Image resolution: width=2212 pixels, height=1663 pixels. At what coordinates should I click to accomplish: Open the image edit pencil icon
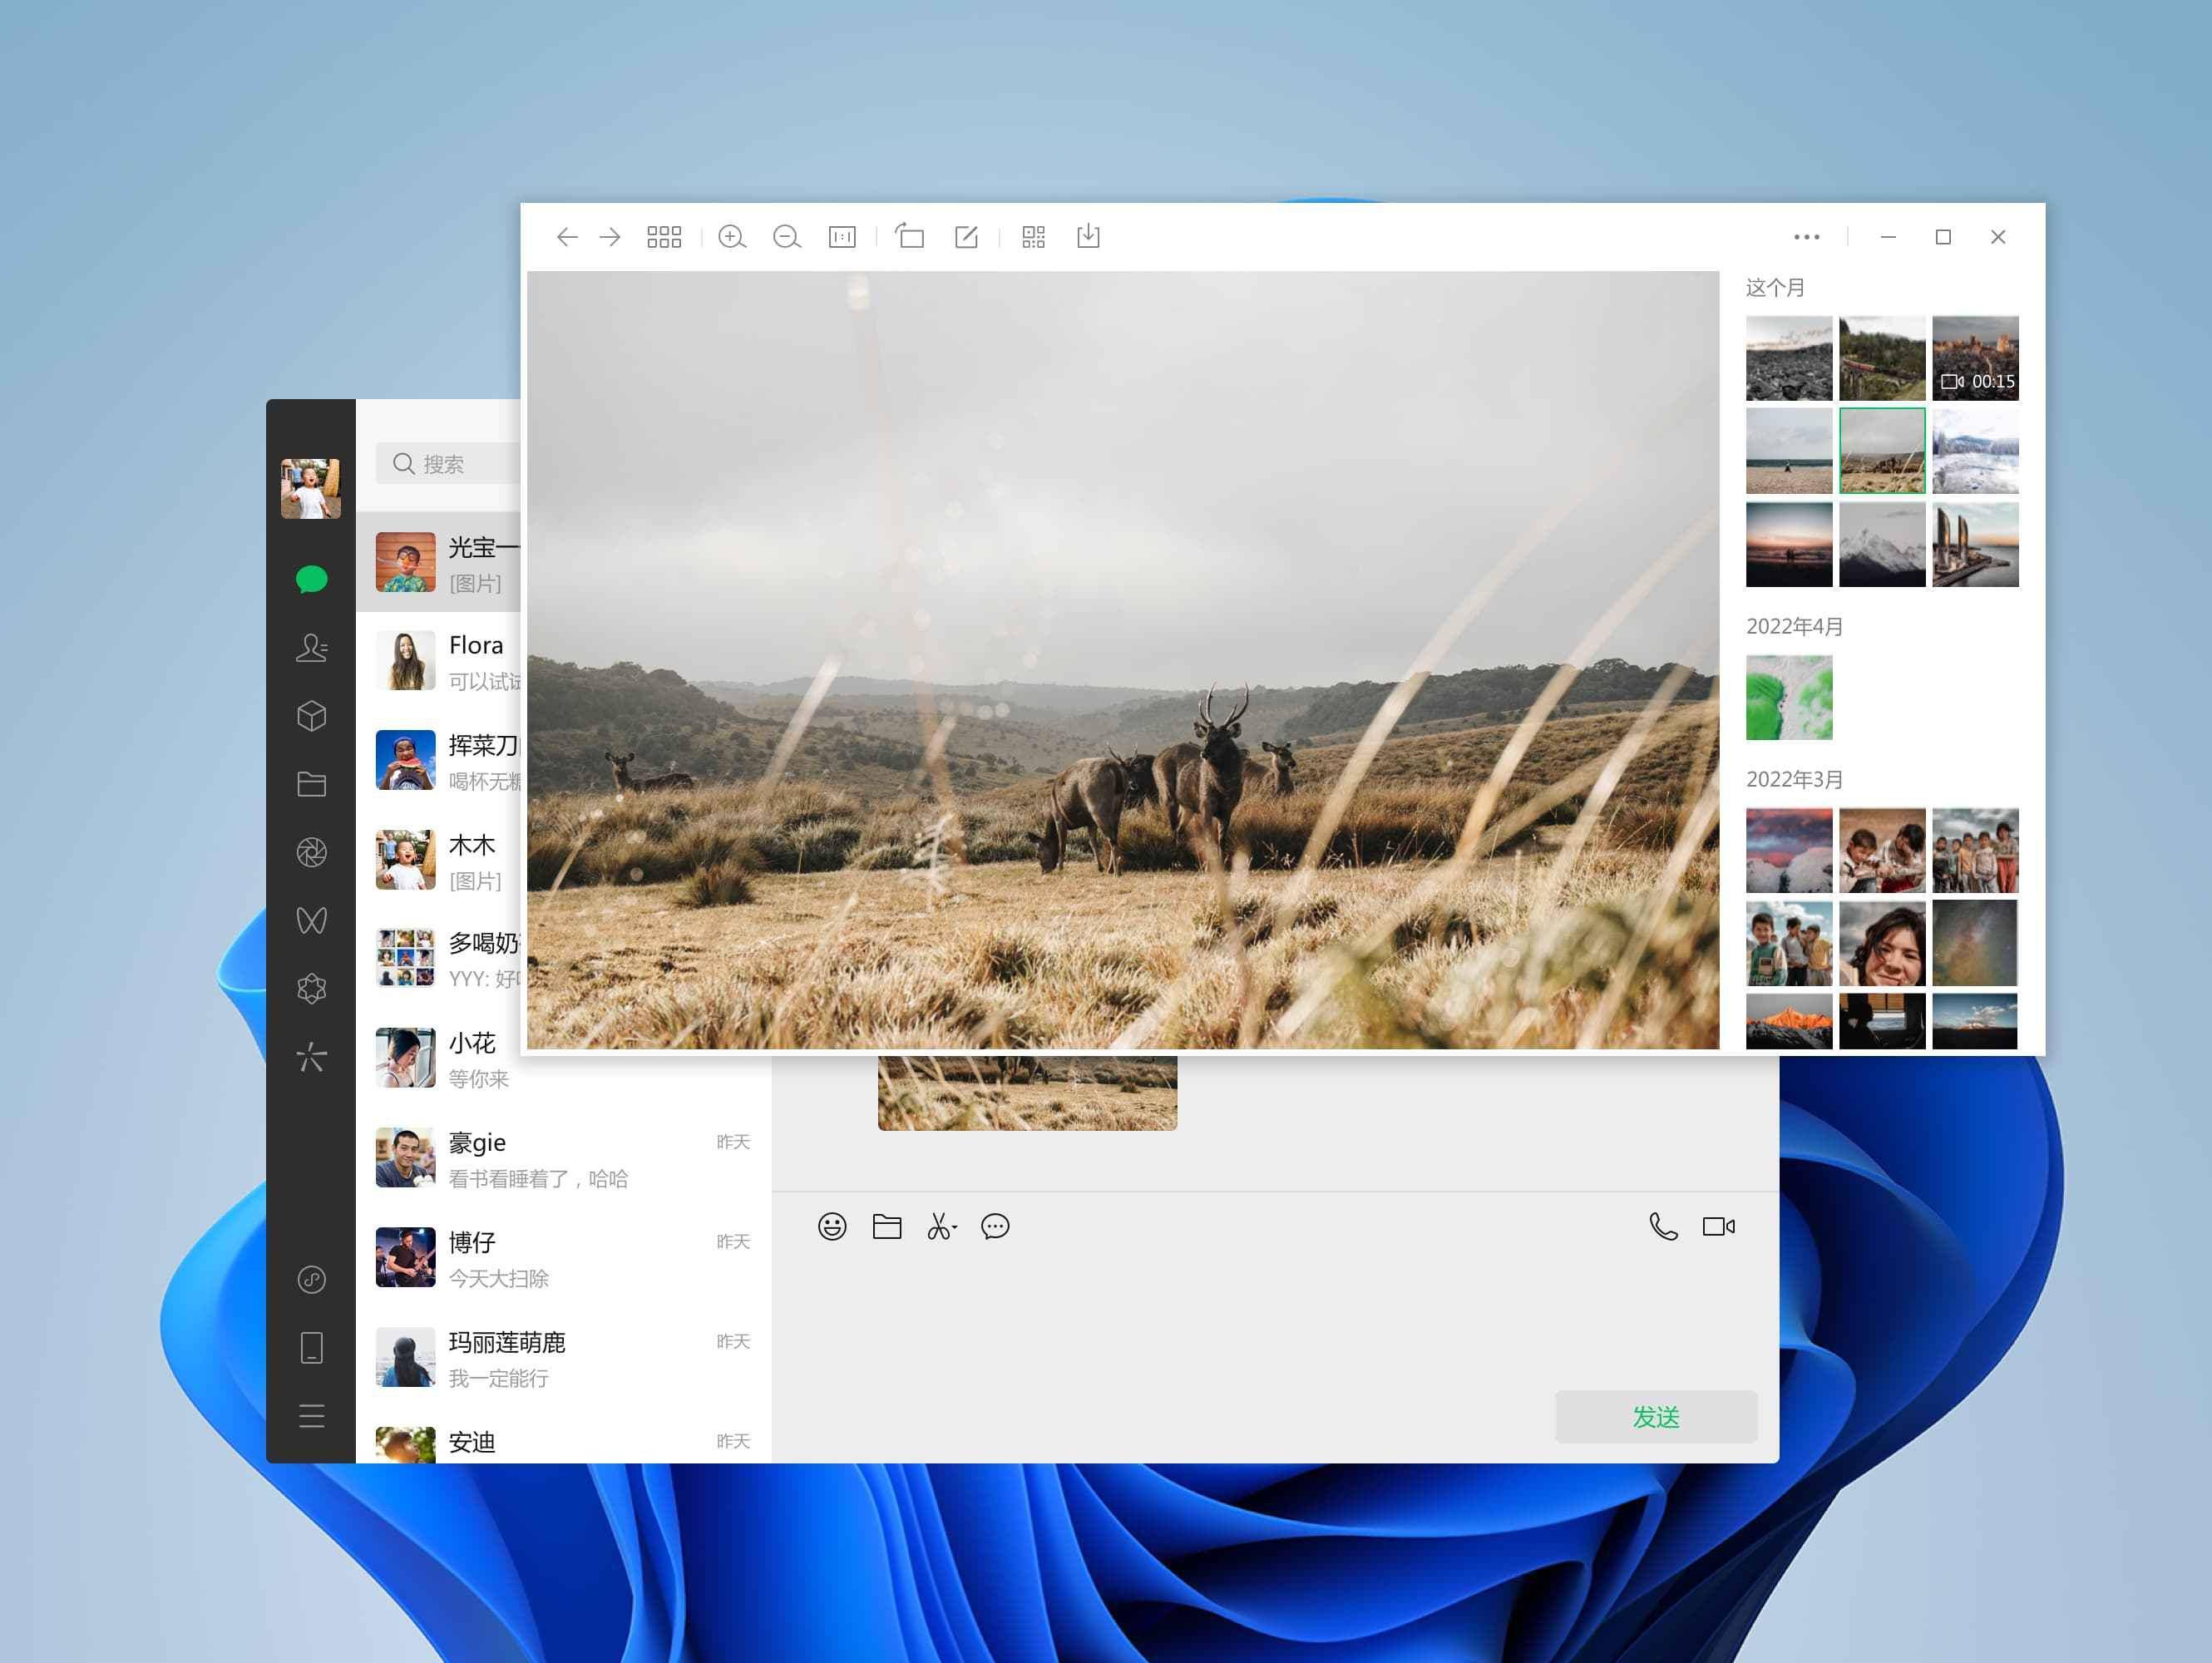click(966, 237)
